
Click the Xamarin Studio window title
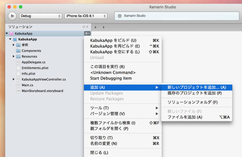(x=162, y=7)
